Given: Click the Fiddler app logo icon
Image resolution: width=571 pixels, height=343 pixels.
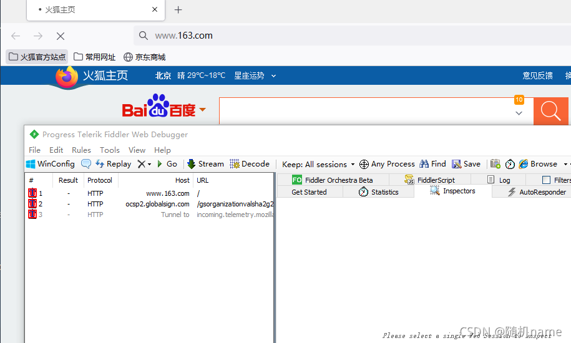Looking at the screenshot, I should coord(34,135).
